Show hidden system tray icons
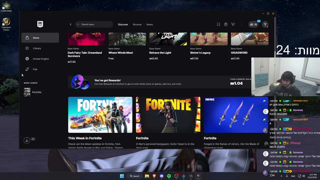 point(281,176)
